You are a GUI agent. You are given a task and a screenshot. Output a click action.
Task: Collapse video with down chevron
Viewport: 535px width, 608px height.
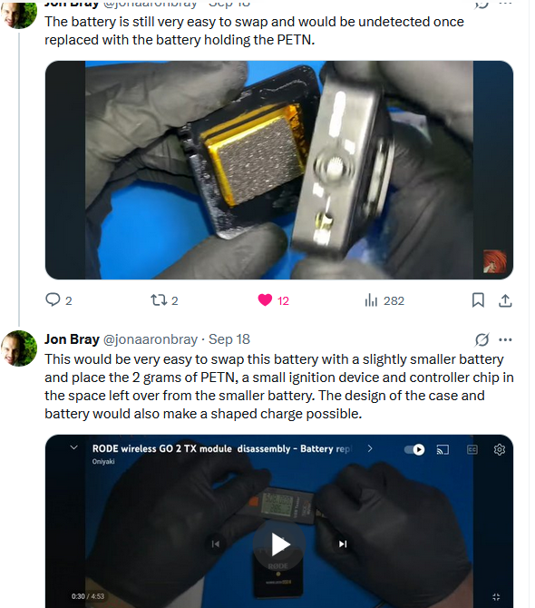point(73,448)
